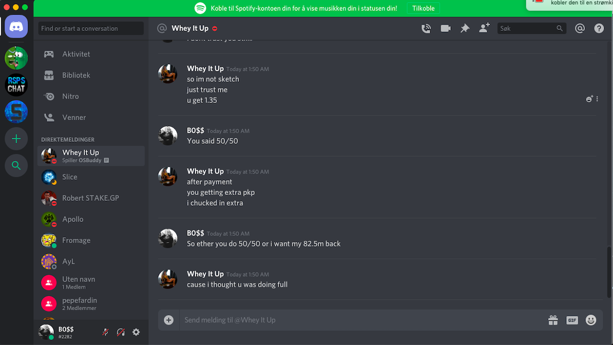Toggle headphone deafen
The width and height of the screenshot is (613, 345).
pos(120,332)
